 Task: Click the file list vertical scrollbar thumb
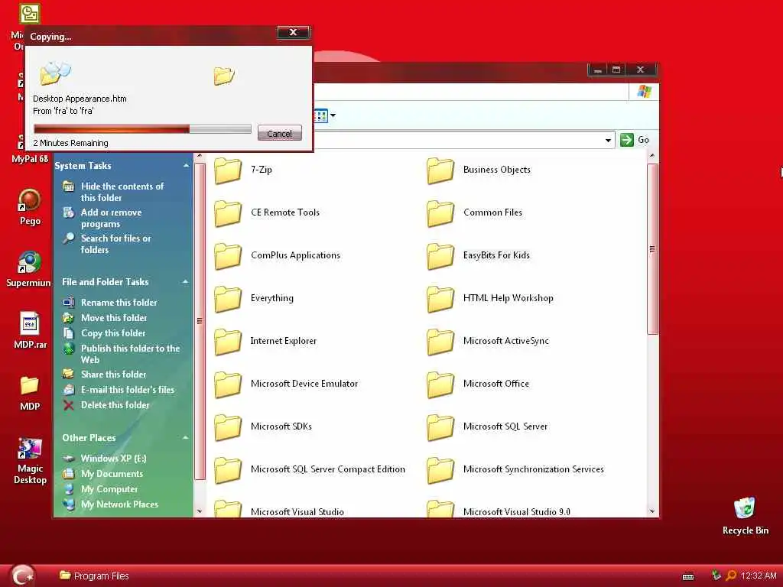[x=652, y=248]
